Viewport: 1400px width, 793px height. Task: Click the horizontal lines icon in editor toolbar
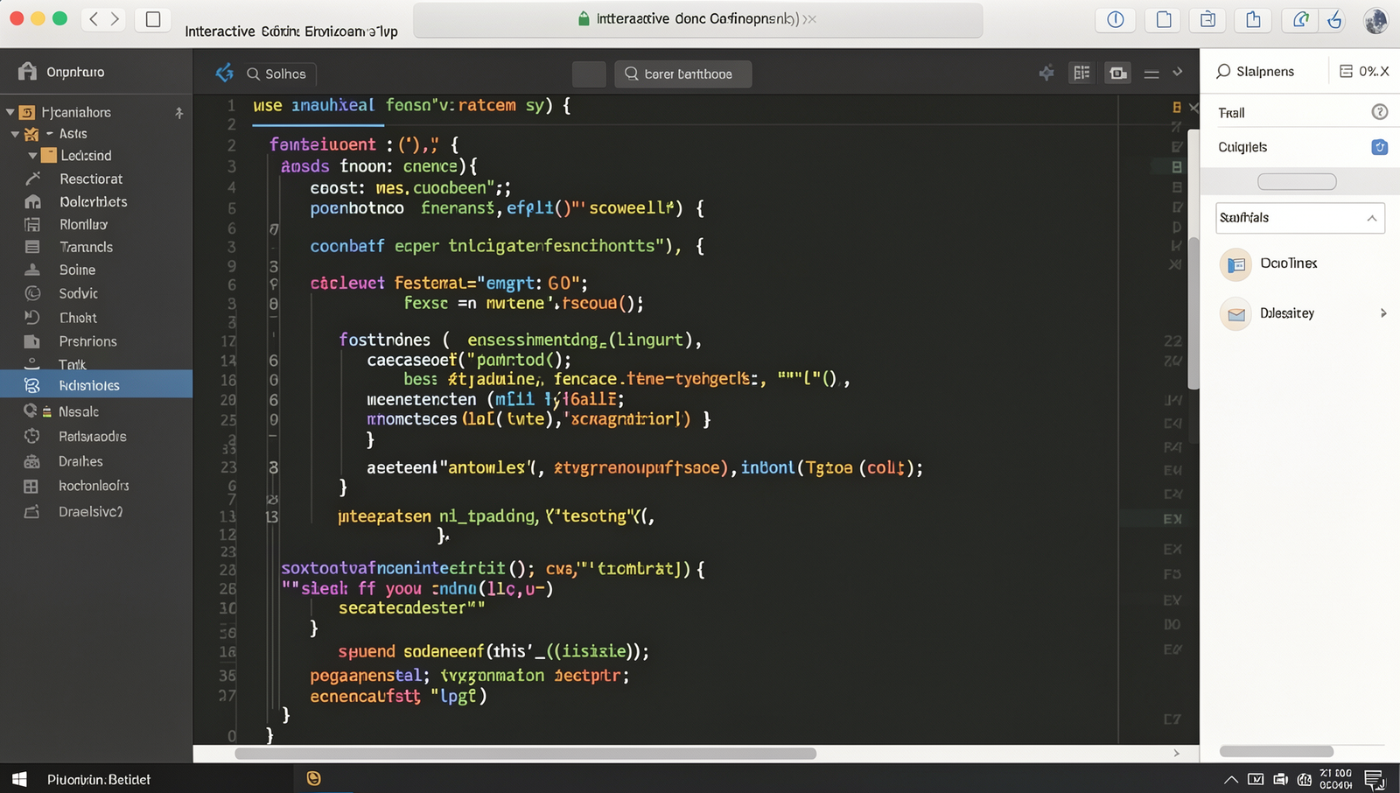pos(1151,74)
